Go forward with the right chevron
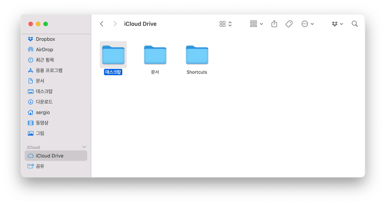The image size is (386, 205). 115,24
